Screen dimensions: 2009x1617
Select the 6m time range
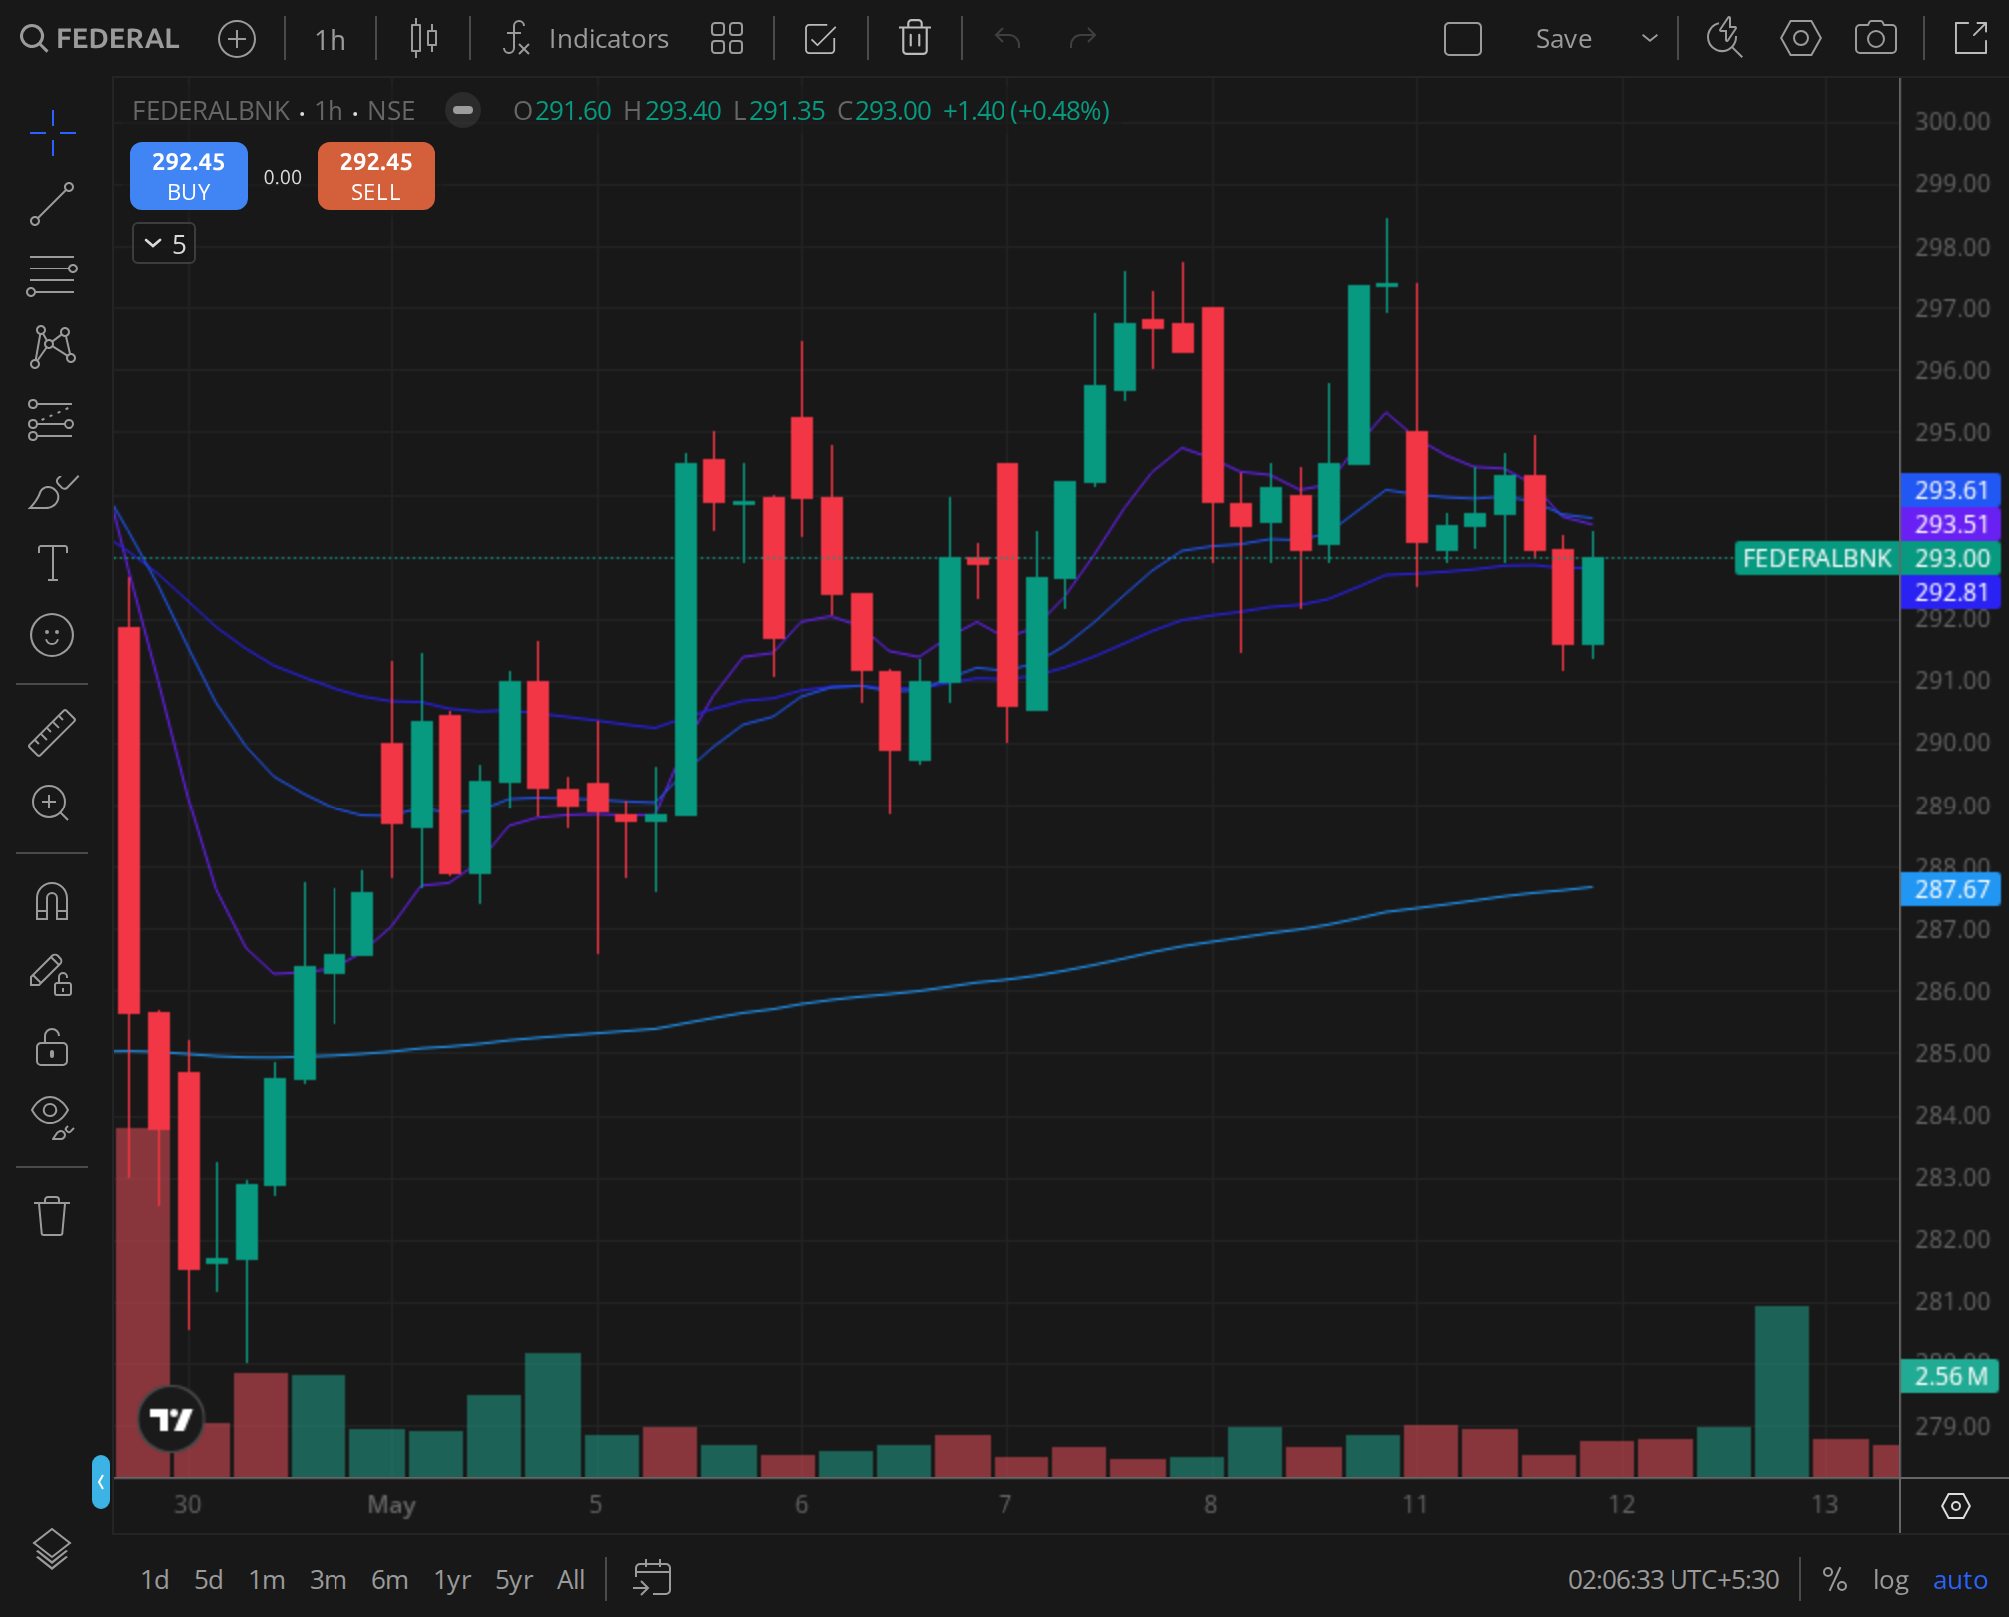pos(390,1580)
